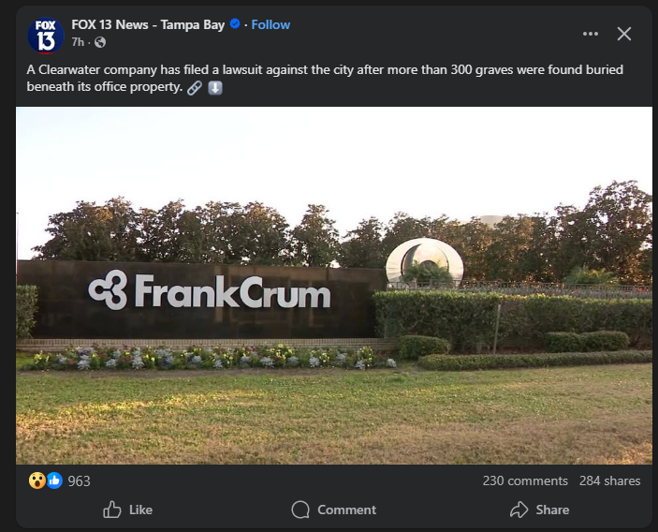This screenshot has width=658, height=532.
Task: Click the Share label text
Action: pos(552,510)
